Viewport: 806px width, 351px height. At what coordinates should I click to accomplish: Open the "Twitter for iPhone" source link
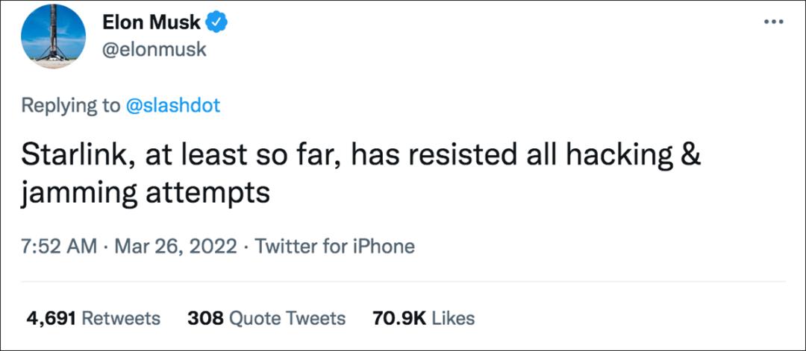coord(335,246)
